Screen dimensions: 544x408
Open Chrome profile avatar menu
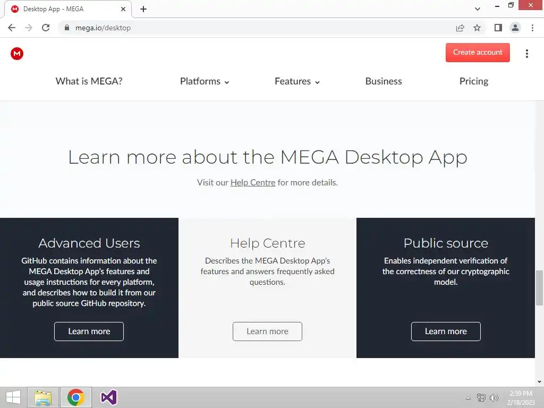515,28
